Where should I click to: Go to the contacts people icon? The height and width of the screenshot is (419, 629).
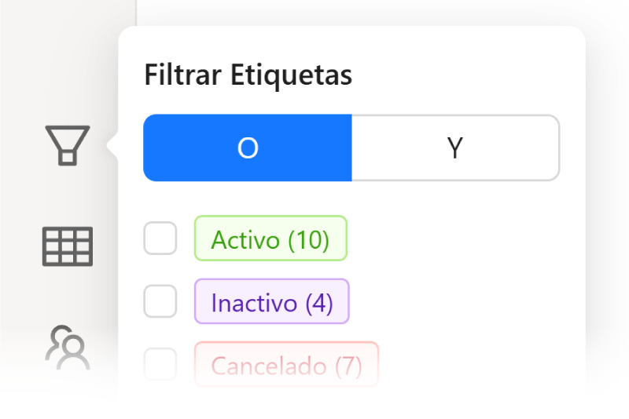click(68, 348)
